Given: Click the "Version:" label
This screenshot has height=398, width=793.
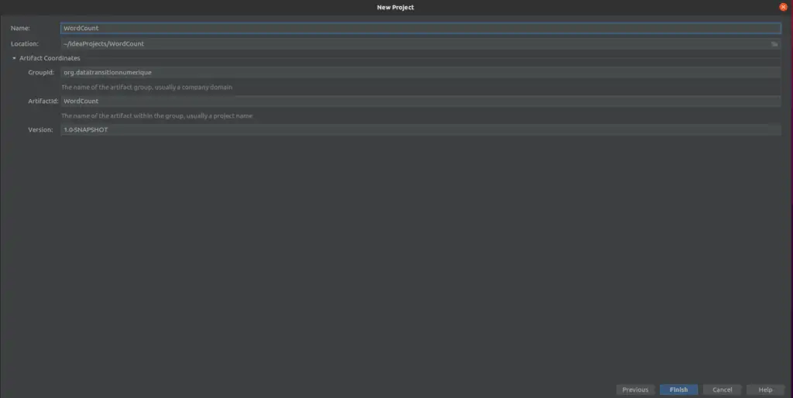Looking at the screenshot, I should click(40, 130).
